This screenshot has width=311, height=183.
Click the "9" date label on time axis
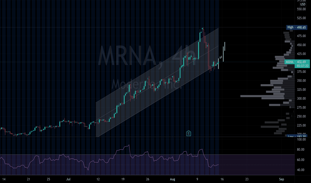197,179
